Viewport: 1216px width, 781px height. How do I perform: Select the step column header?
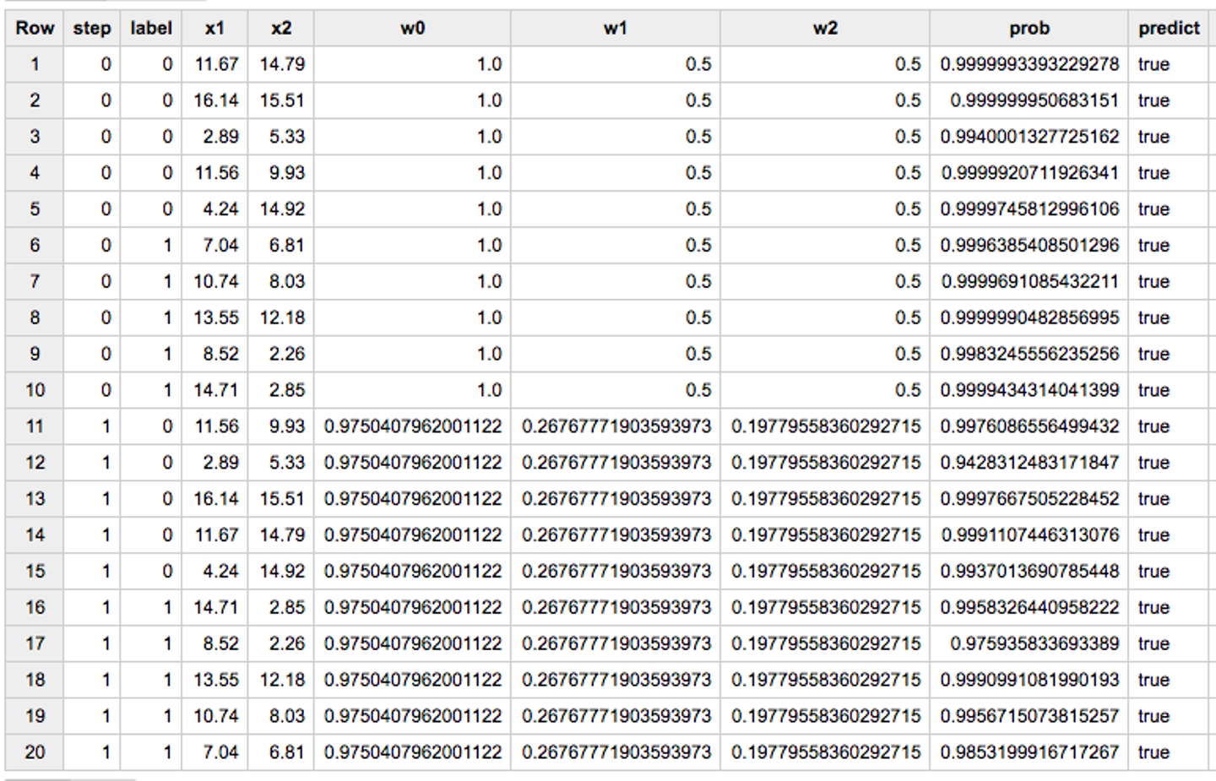click(92, 28)
